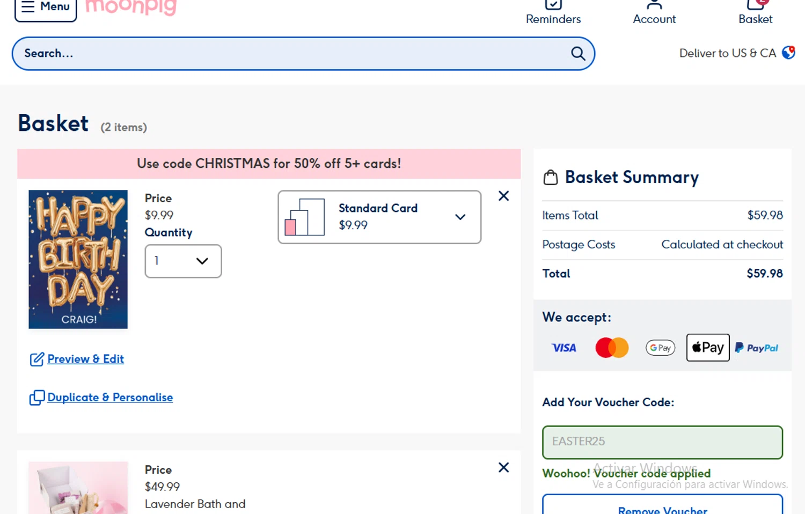Click the Duplicate & Personalise copy icon
This screenshot has width=805, height=514.
(36, 398)
